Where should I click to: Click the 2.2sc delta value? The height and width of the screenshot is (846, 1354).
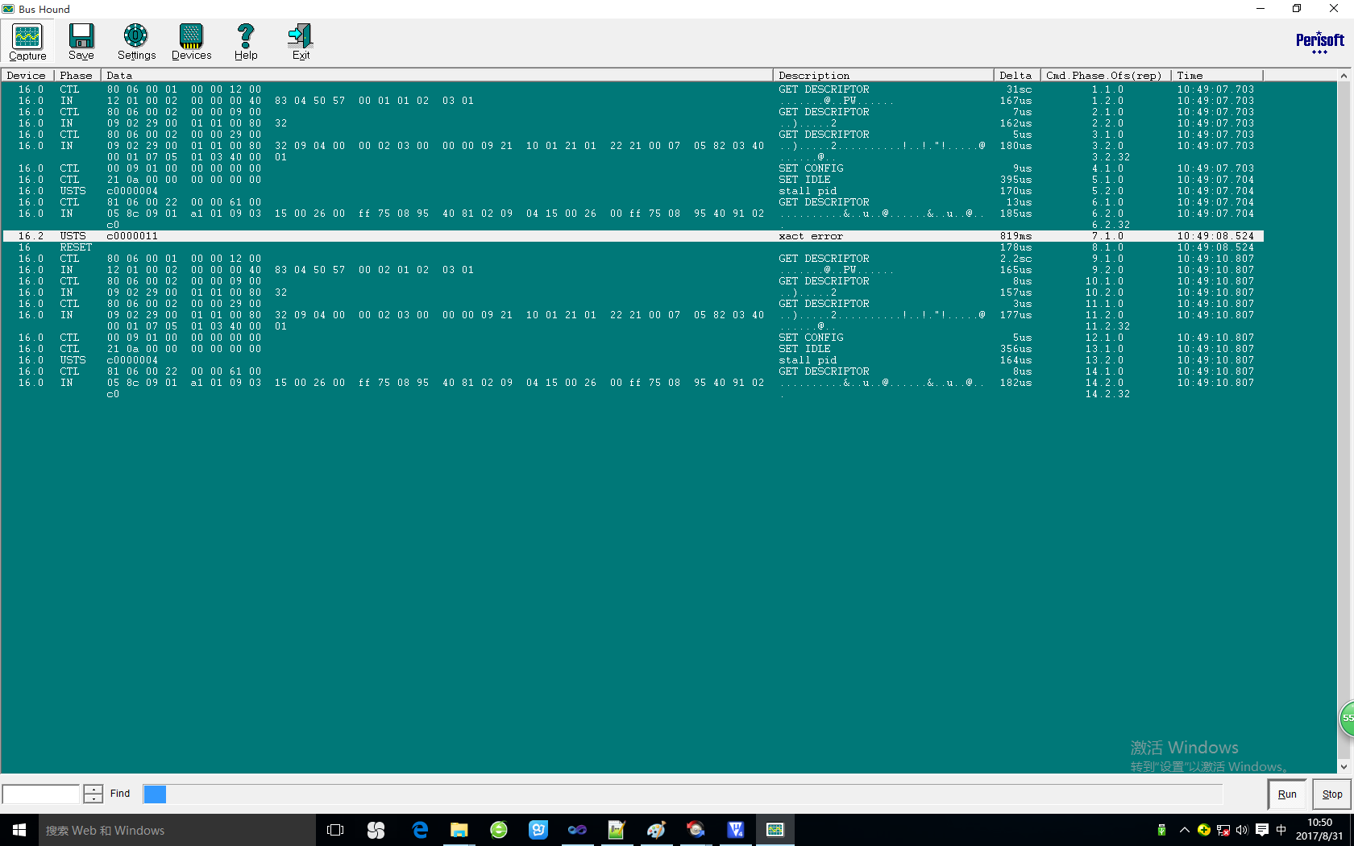(1015, 259)
